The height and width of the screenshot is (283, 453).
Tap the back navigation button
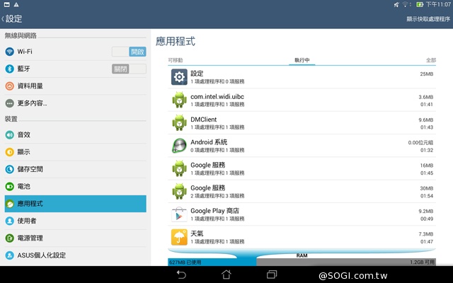181,275
